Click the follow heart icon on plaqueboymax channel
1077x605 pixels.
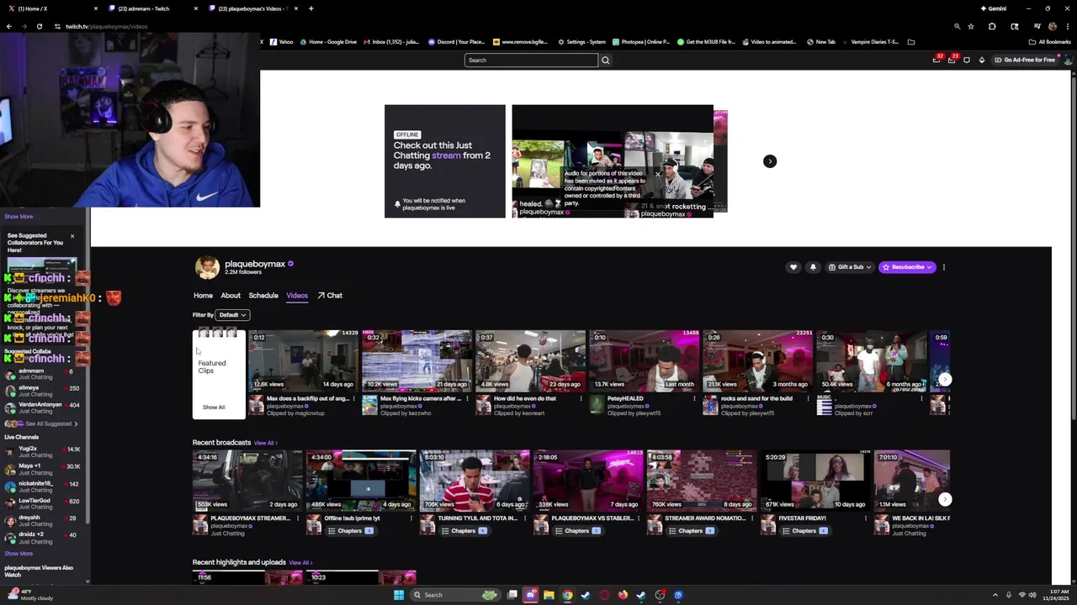coord(793,267)
